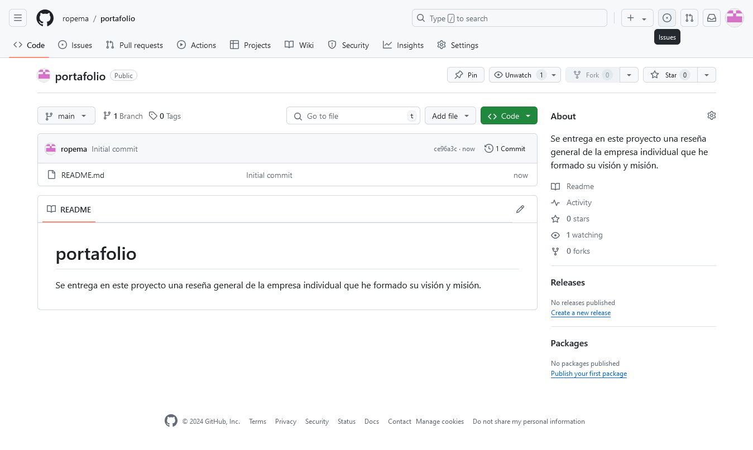
Task: Open repository About settings gear
Action: tap(711, 115)
